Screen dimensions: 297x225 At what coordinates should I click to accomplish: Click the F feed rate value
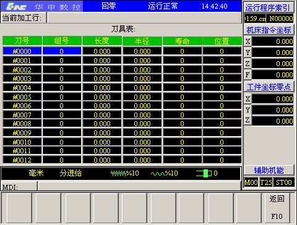tap(273, 75)
